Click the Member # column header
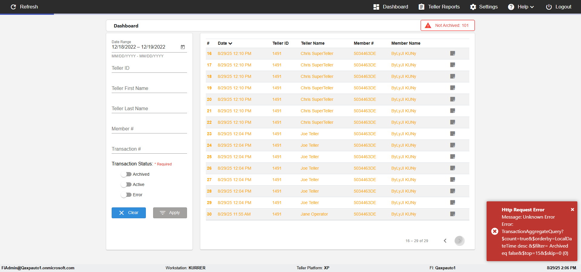The height and width of the screenshot is (272, 581). coord(364,43)
